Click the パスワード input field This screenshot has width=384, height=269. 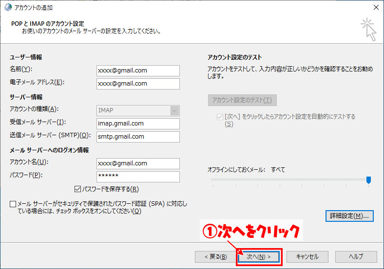pyautogui.click(x=138, y=177)
